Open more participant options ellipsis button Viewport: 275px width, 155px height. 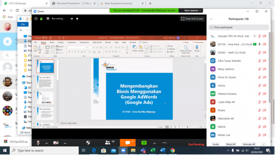tap(263, 144)
